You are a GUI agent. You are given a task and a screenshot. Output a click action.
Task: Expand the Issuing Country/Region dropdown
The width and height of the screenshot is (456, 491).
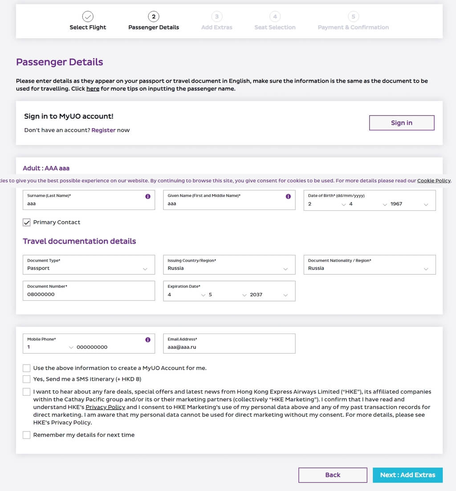coord(229,265)
